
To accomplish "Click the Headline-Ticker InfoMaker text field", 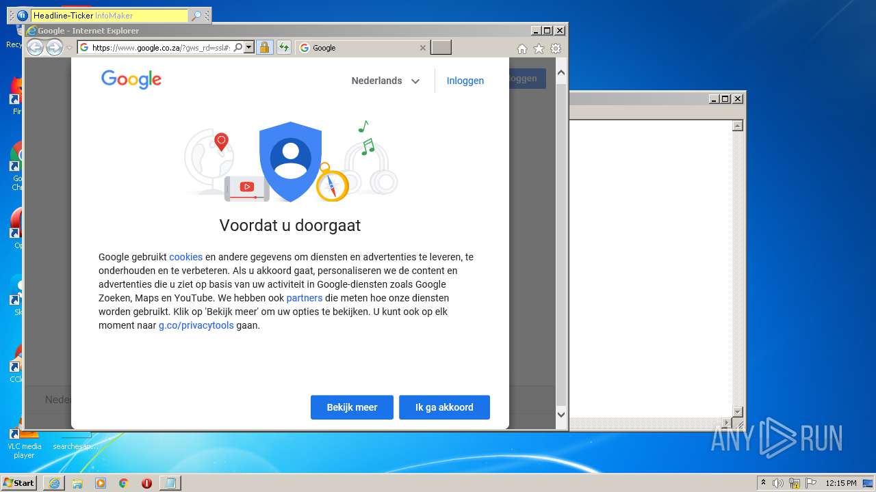I will pyautogui.click(x=109, y=16).
